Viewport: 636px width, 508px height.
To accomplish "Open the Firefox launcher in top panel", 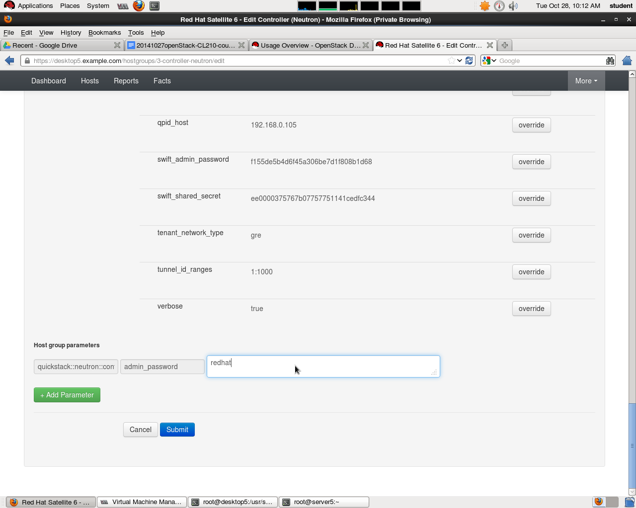I will click(x=139, y=6).
